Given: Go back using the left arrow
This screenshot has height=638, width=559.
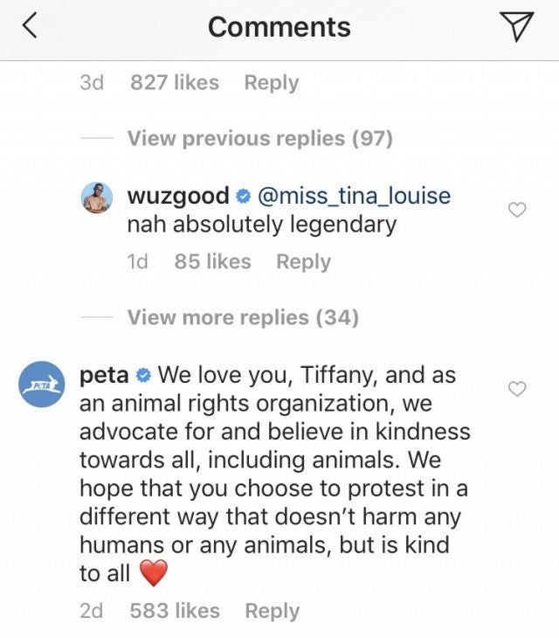Looking at the screenshot, I should click(30, 28).
